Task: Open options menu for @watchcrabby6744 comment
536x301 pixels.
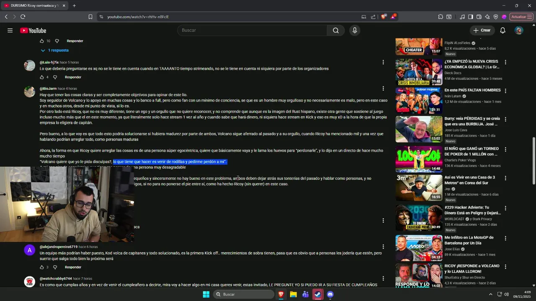Action: point(383,278)
